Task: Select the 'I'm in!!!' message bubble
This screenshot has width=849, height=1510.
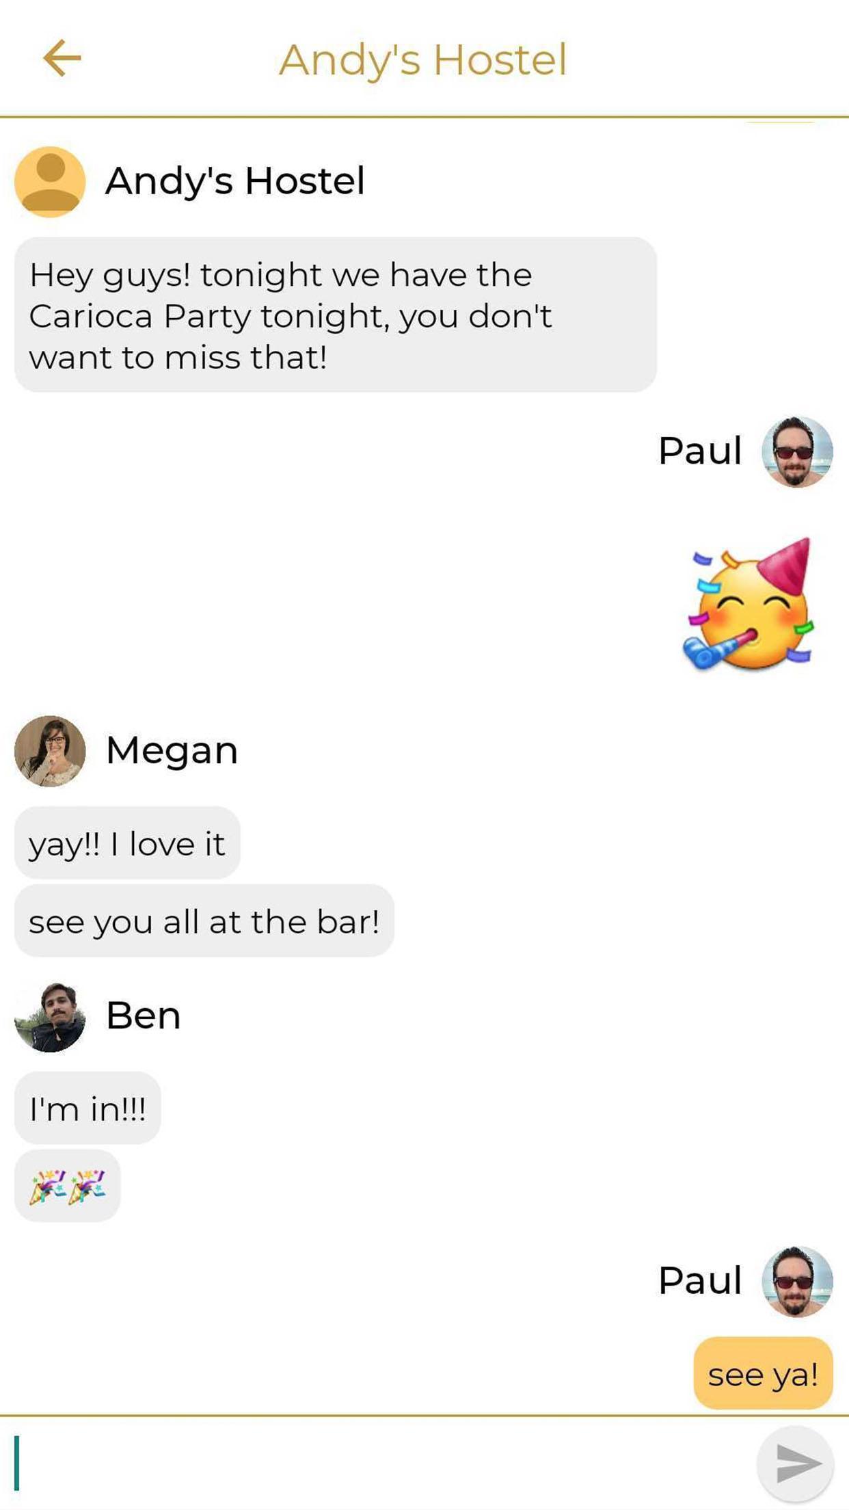Action: [87, 1108]
